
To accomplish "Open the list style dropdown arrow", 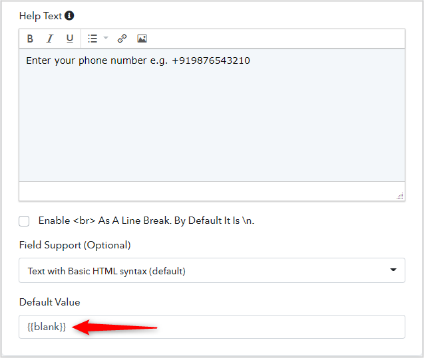I will tap(106, 38).
